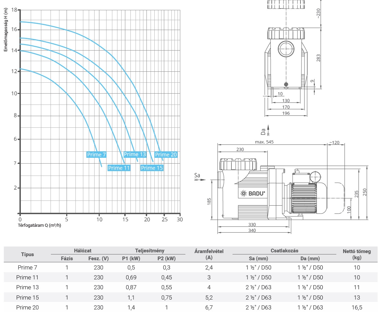Select the Prime 13 curve label in chart
This screenshot has width=380, height=319.
[135, 154]
